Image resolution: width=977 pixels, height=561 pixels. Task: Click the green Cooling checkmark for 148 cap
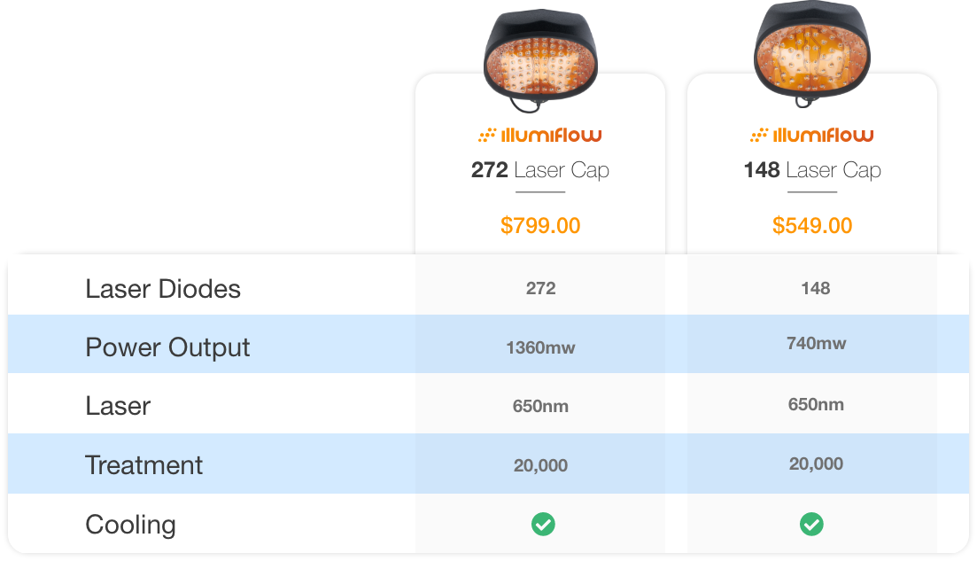(x=811, y=525)
